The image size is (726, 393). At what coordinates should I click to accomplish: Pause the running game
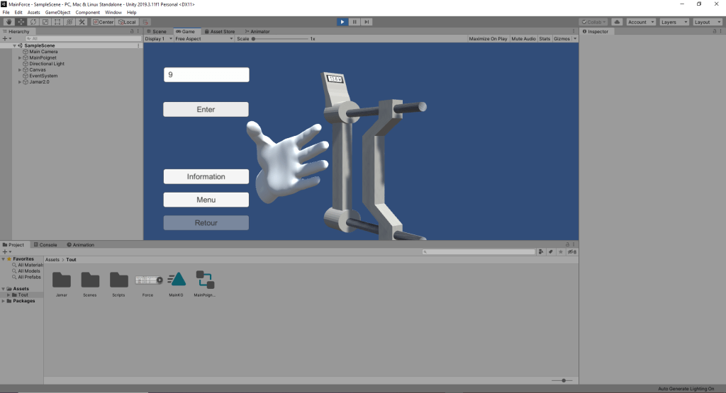pyautogui.click(x=354, y=22)
